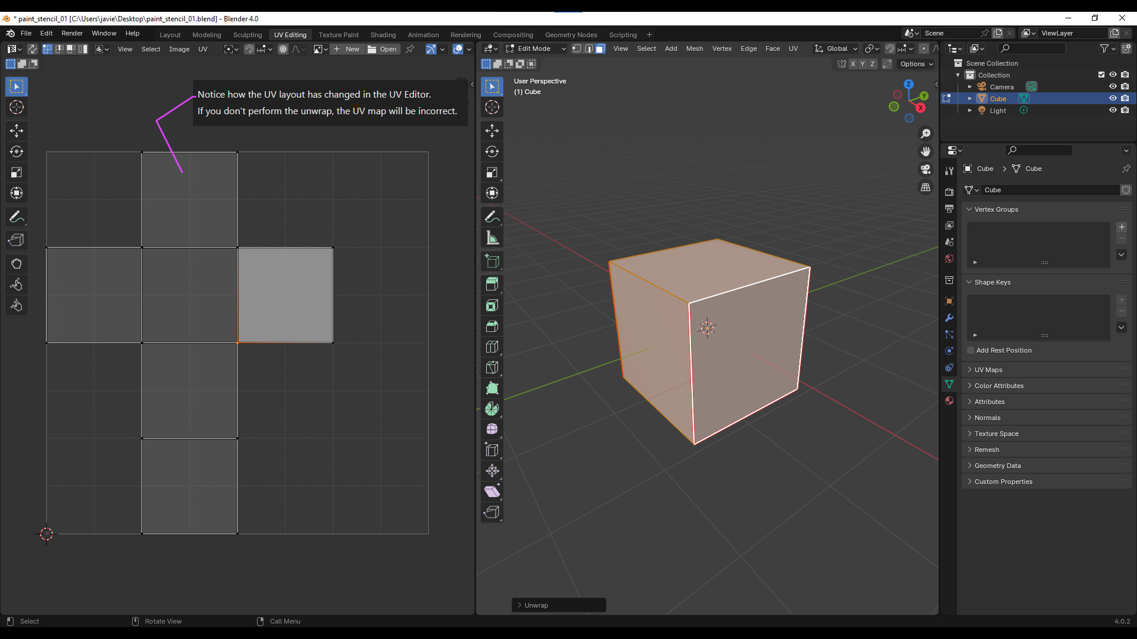
Task: Uncheck the Collection exclude checkbox
Action: (1101, 75)
